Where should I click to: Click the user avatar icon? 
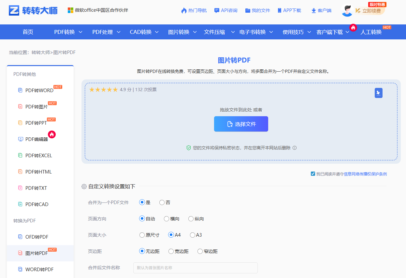point(347,10)
